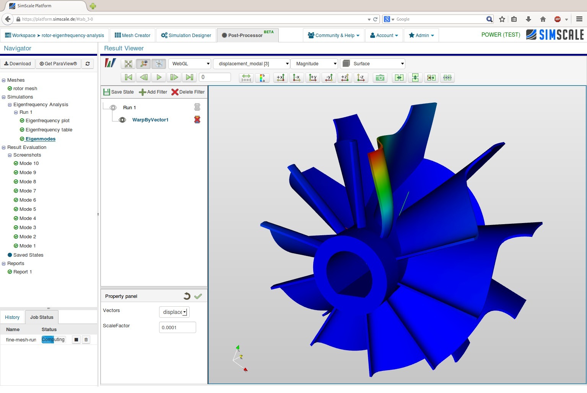Open the displacement_modal [3] field dropdown
Screen dimensions: 587x393
pyautogui.click(x=251, y=64)
